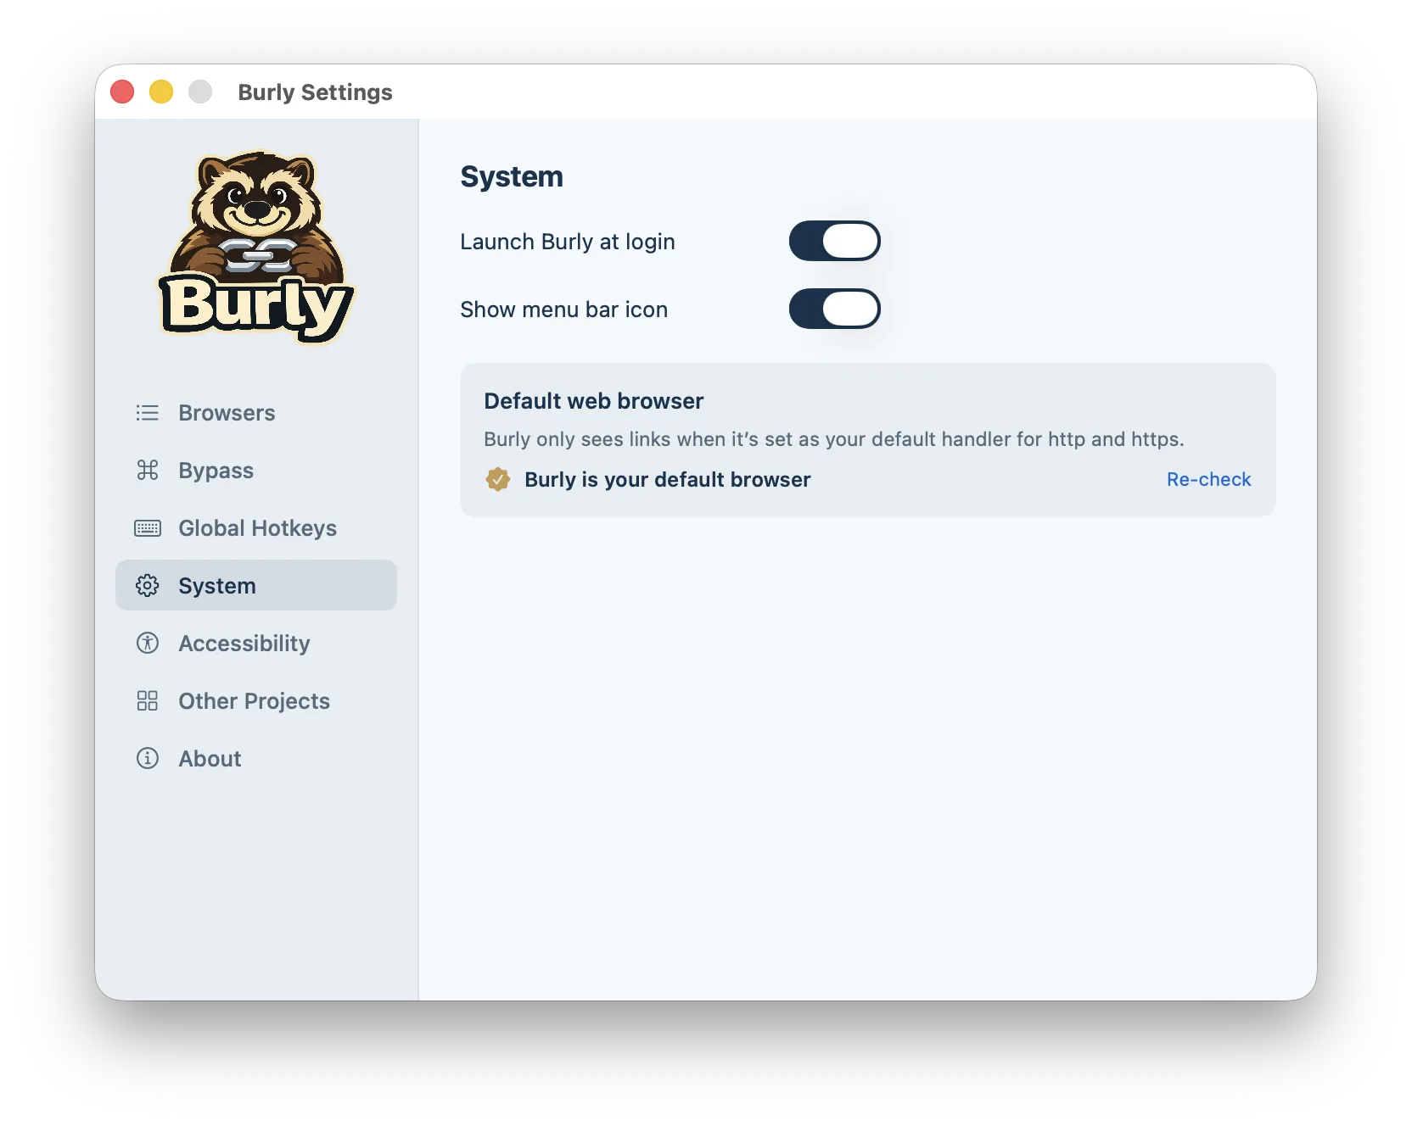
Task: Click the Burly Settings window title
Action: pyautogui.click(x=316, y=92)
